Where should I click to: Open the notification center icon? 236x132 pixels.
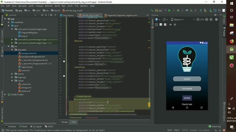coord(232,127)
